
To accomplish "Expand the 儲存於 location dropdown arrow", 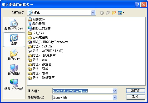I will 93,13.
